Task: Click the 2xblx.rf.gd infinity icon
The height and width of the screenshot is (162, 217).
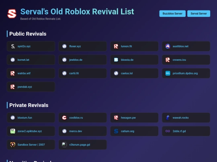Action: tap(168, 131)
